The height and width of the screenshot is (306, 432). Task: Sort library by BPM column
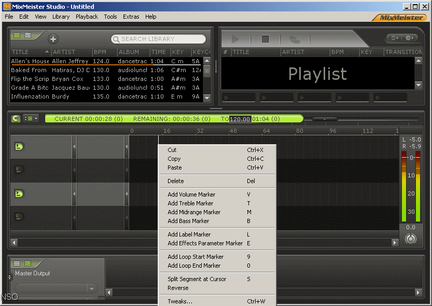tap(105, 52)
